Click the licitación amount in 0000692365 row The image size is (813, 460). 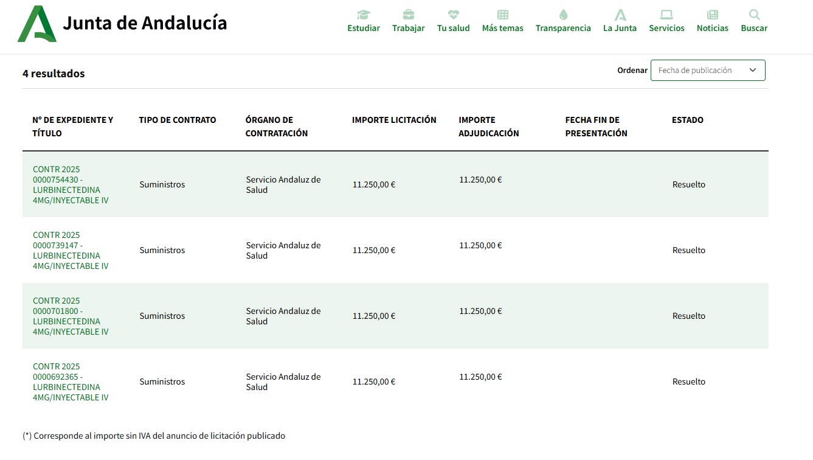pos(374,382)
